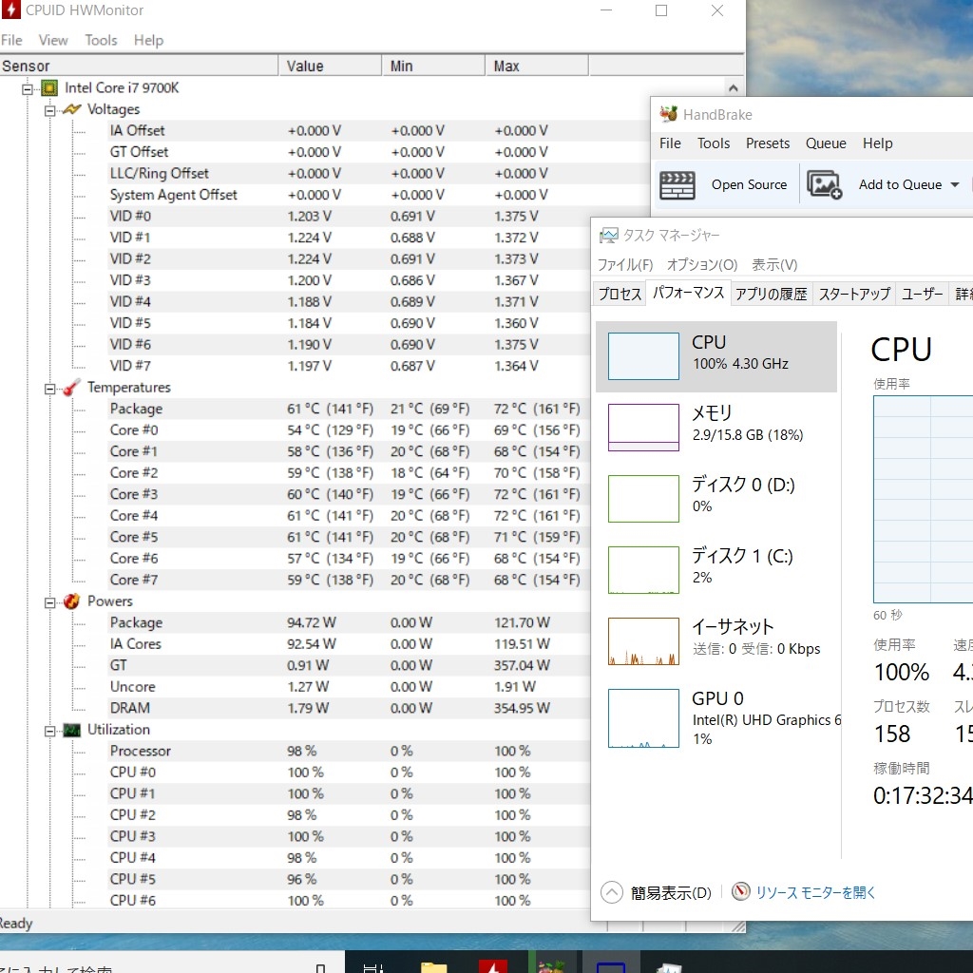The width and height of the screenshot is (973, 973).
Task: Click the HWMonitor lightning-bolt title bar icon
Action: pyautogui.click(x=10, y=10)
